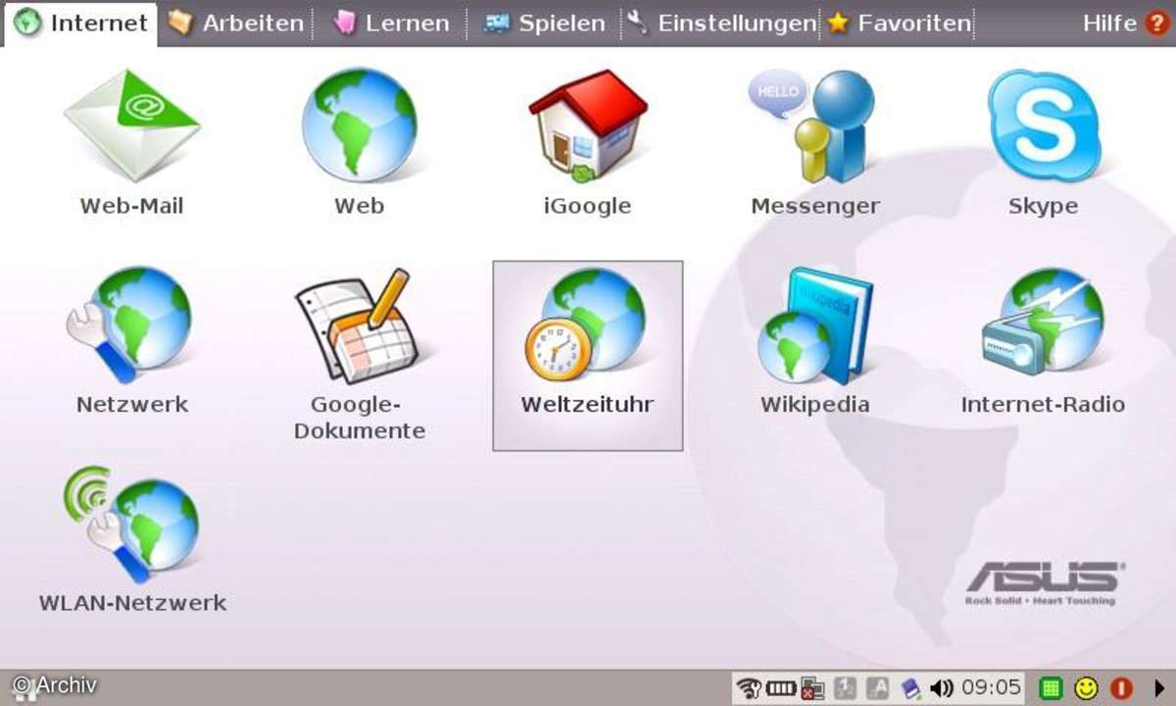Open the volume speaker control

coord(942,687)
